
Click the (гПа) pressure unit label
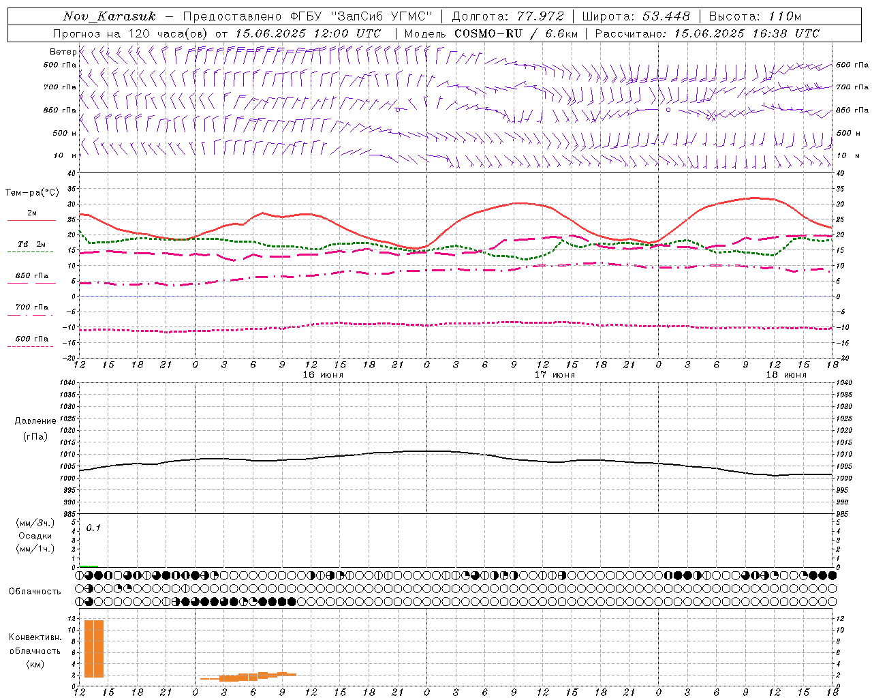pos(34,436)
